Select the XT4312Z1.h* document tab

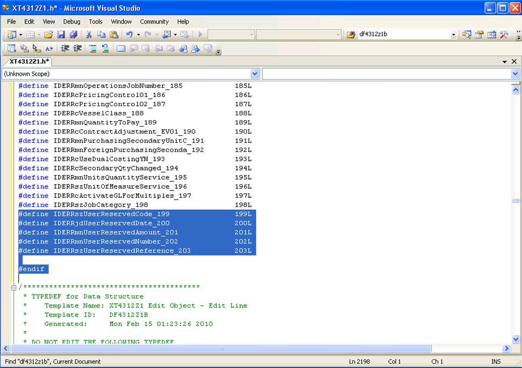coord(29,62)
